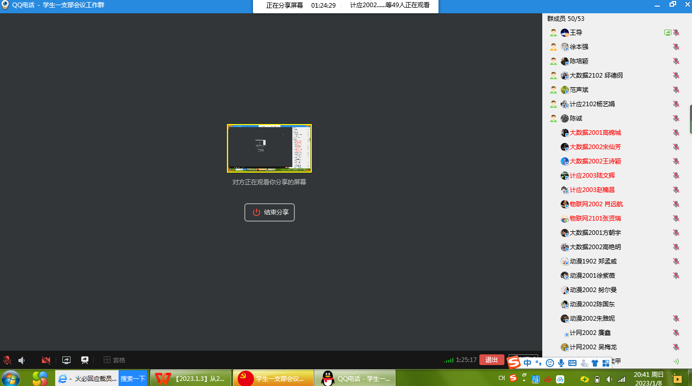692x386 pixels.
Task: Click the shared screen preview thumbnail
Action: [x=269, y=148]
